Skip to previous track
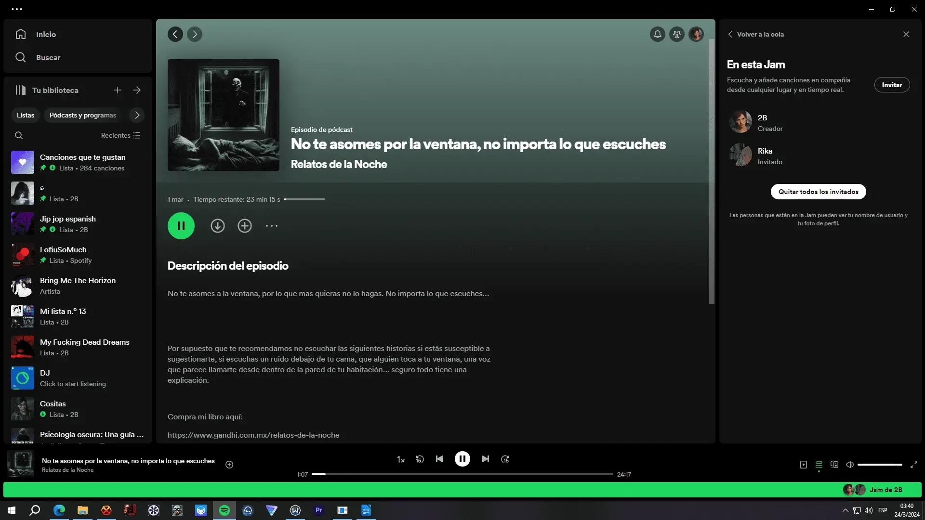Screen dimensions: 925x520 [439, 459]
